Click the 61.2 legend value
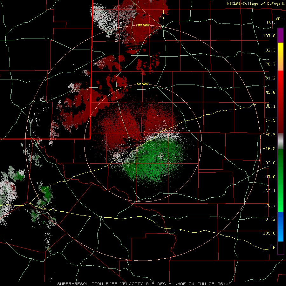 click(x=270, y=78)
